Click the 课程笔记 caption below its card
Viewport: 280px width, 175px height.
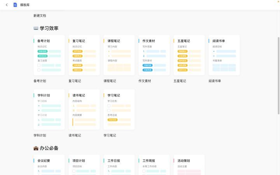(x=110, y=81)
